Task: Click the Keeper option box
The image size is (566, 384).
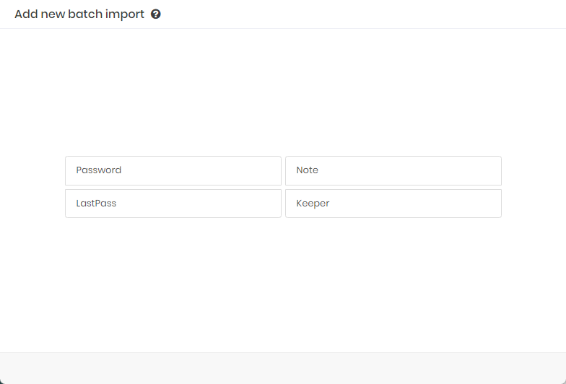Action: point(393,204)
